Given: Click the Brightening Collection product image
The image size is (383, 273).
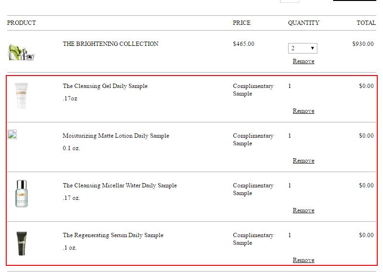Looking at the screenshot, I should tap(22, 52).
